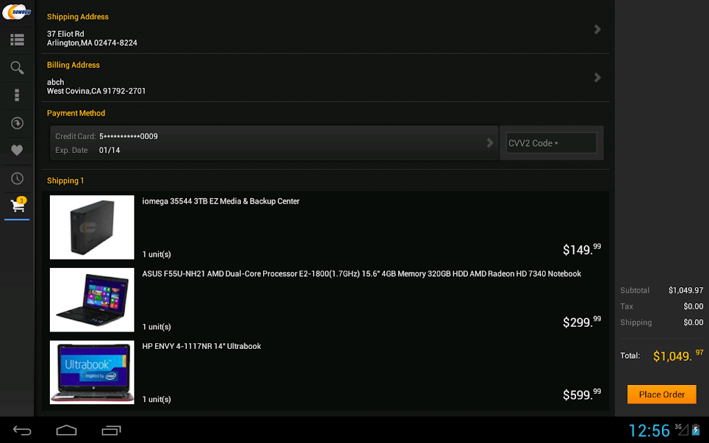Tap the search magnifier icon
The width and height of the screenshot is (709, 443).
17,68
